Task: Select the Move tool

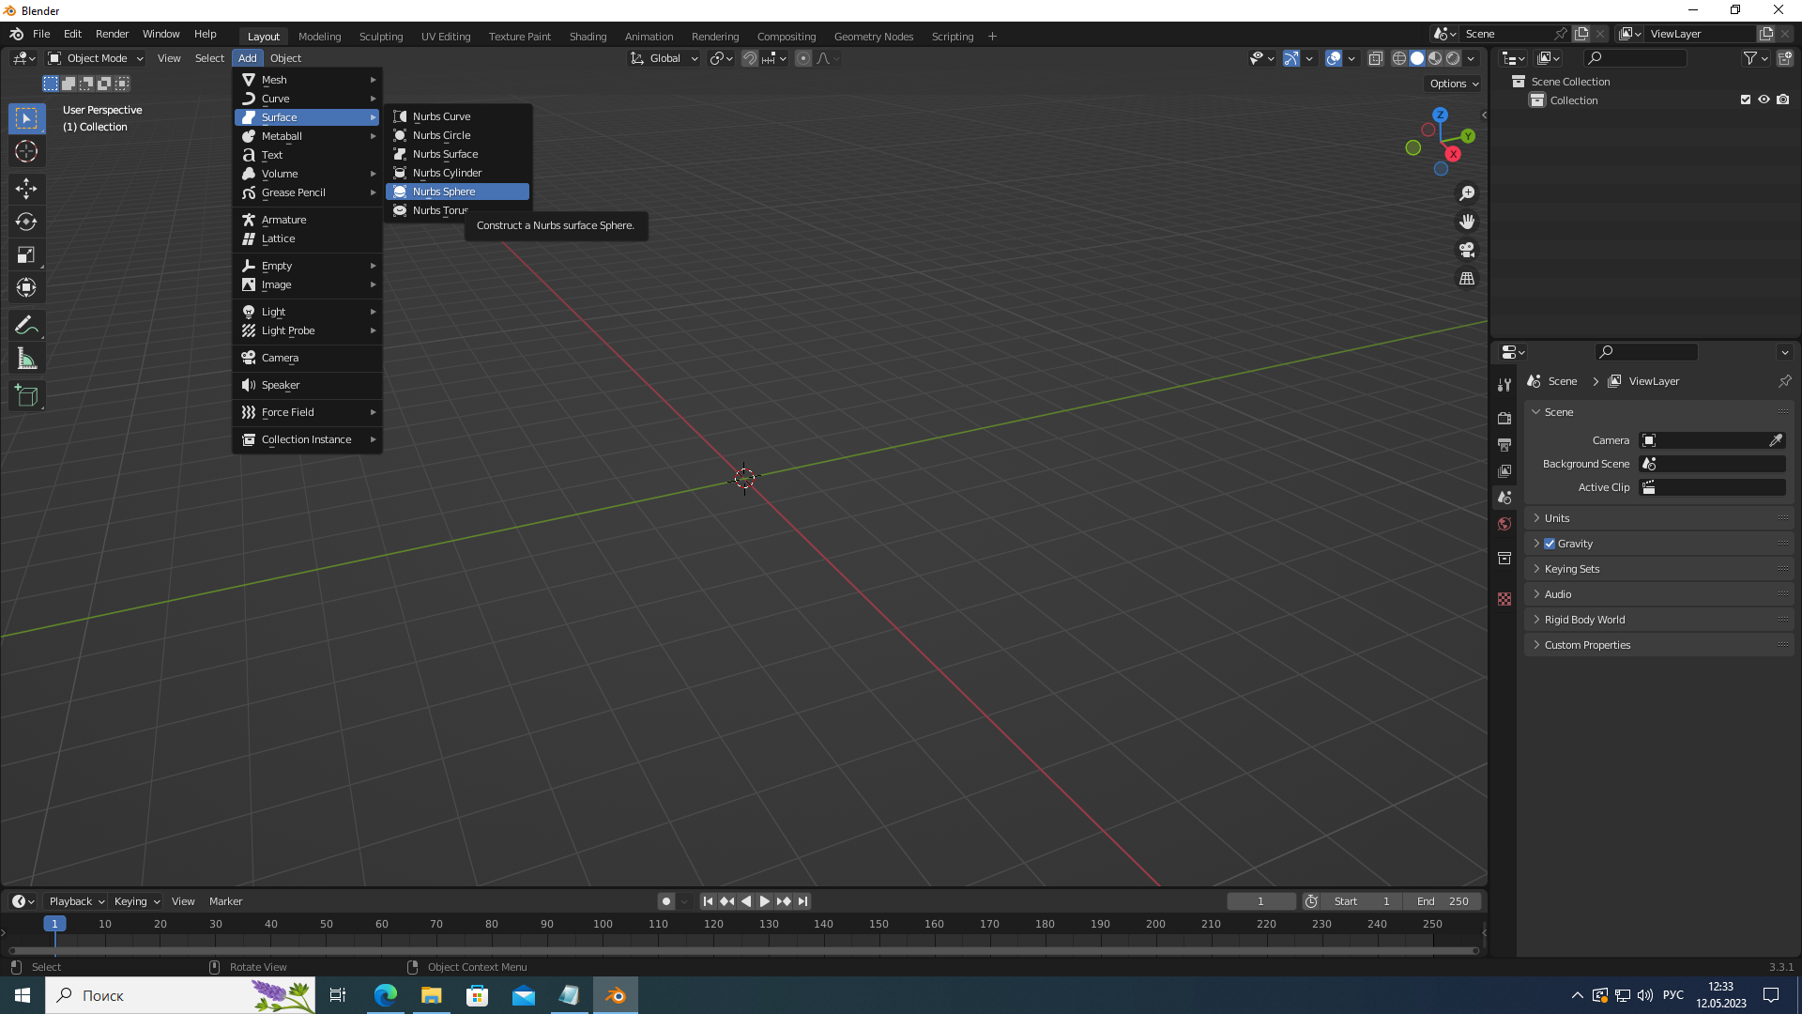Action: point(26,189)
